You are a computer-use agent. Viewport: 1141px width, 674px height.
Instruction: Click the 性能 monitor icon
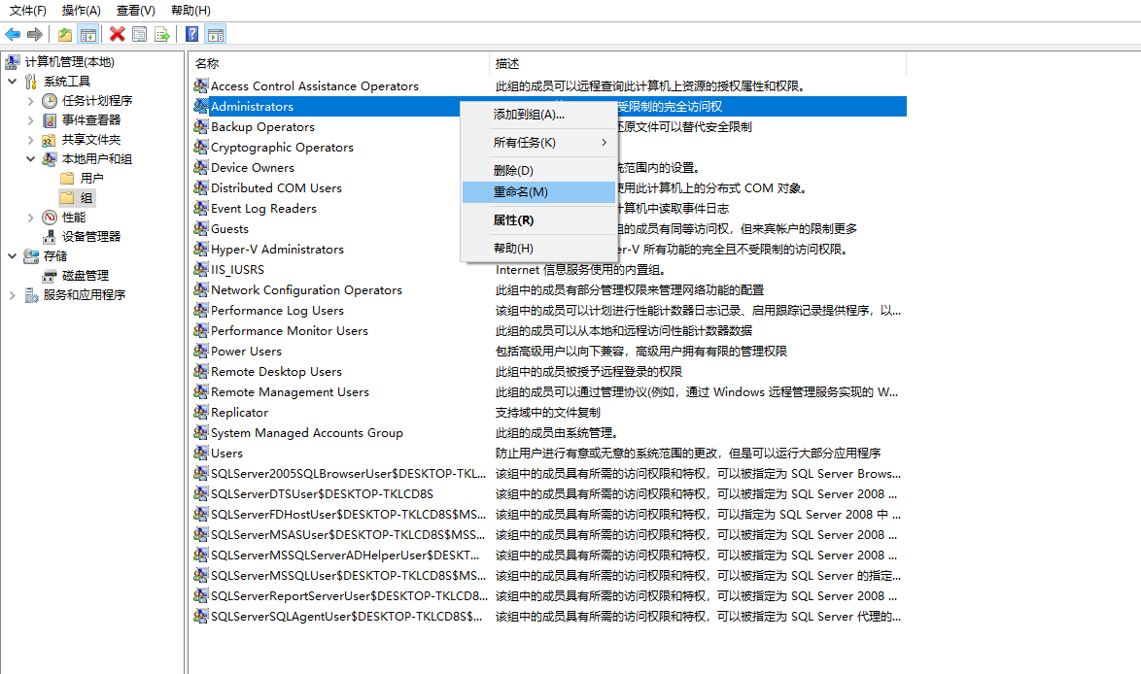tap(50, 217)
